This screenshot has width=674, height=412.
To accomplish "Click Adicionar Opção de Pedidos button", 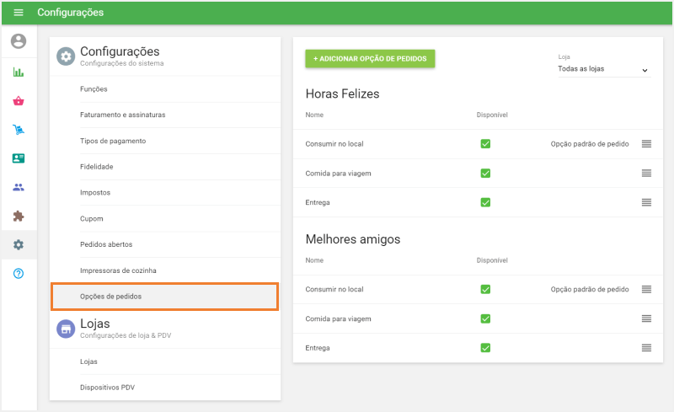I will (x=370, y=59).
